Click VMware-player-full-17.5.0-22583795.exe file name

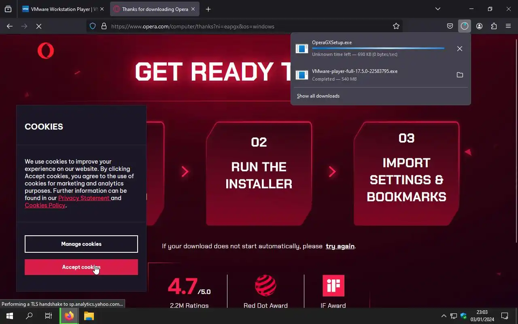[x=355, y=71]
